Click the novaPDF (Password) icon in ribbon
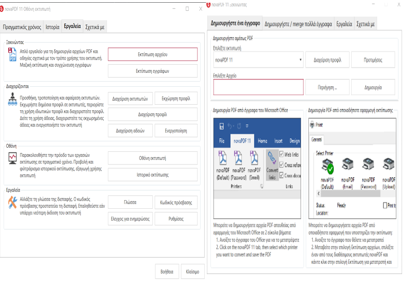The height and width of the screenshot is (281, 412). click(238, 157)
